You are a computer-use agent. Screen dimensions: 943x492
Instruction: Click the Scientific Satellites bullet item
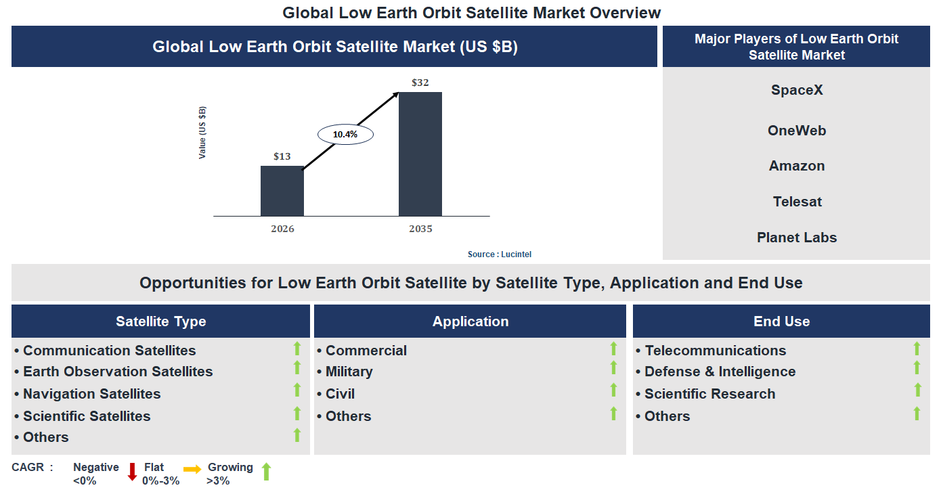[85, 416]
